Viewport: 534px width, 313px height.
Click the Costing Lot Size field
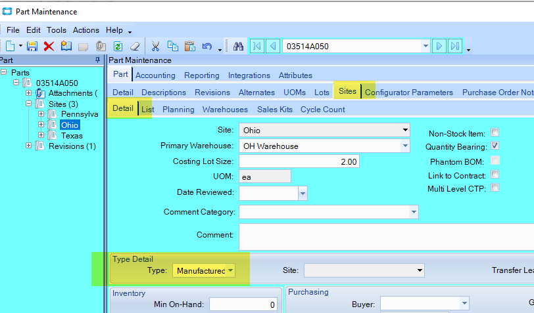tap(299, 161)
